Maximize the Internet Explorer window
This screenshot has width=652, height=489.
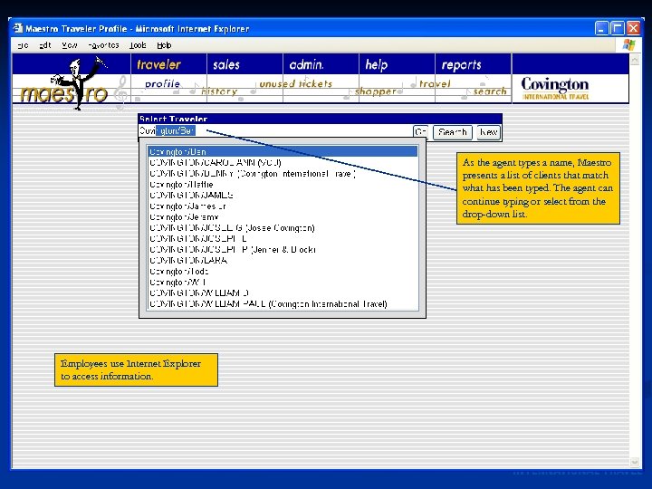pos(618,28)
